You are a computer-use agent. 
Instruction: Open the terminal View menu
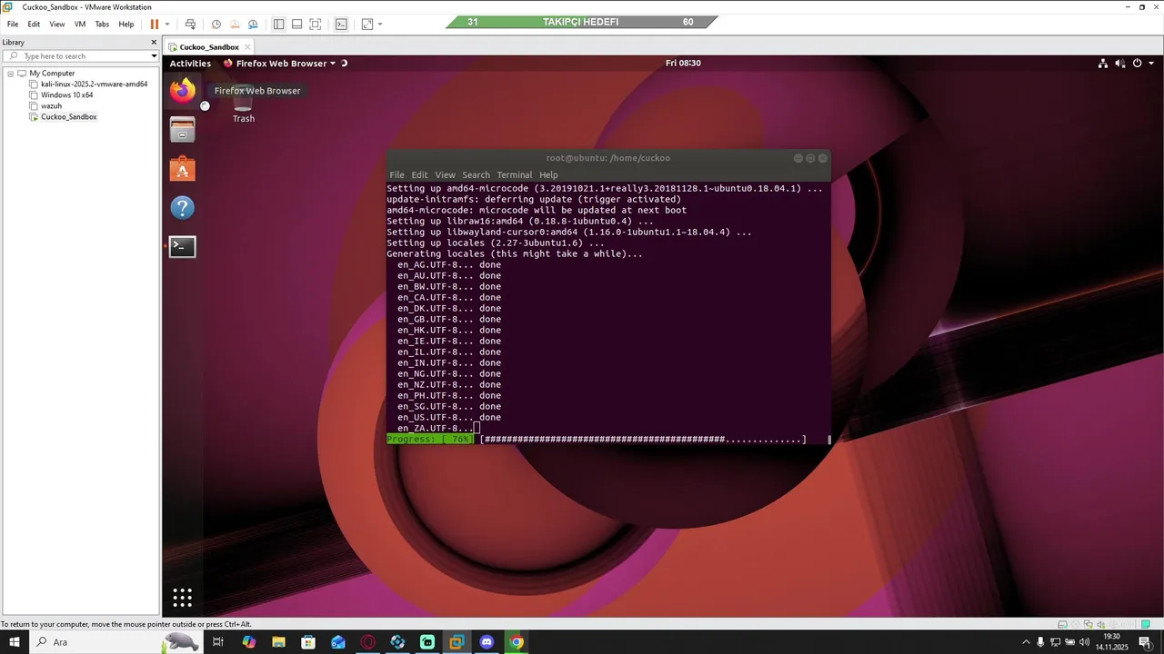[445, 175]
